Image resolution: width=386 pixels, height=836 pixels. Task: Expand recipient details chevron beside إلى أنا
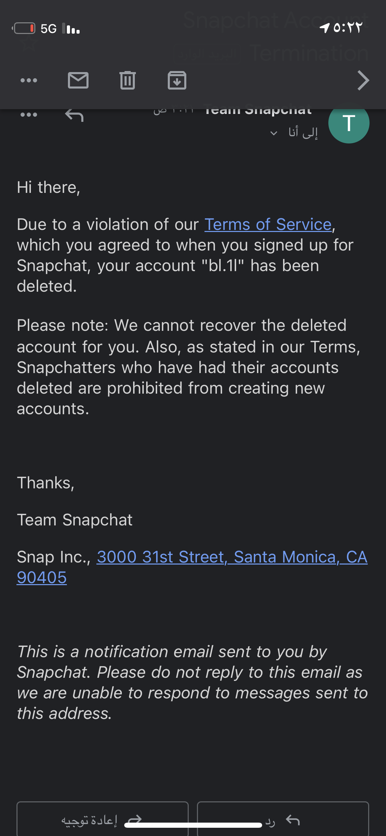(273, 133)
